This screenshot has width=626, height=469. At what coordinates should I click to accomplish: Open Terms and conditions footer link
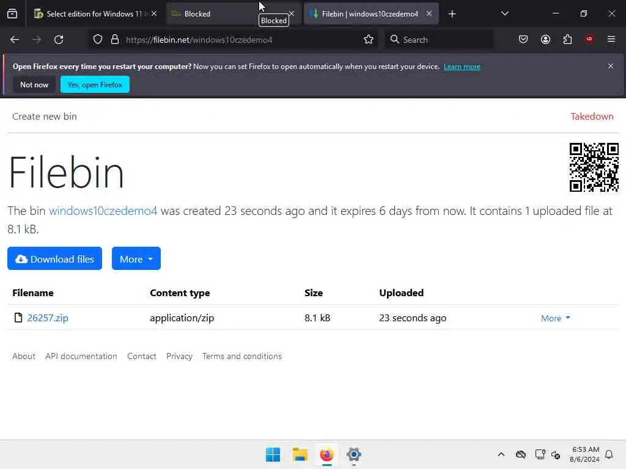pos(241,356)
